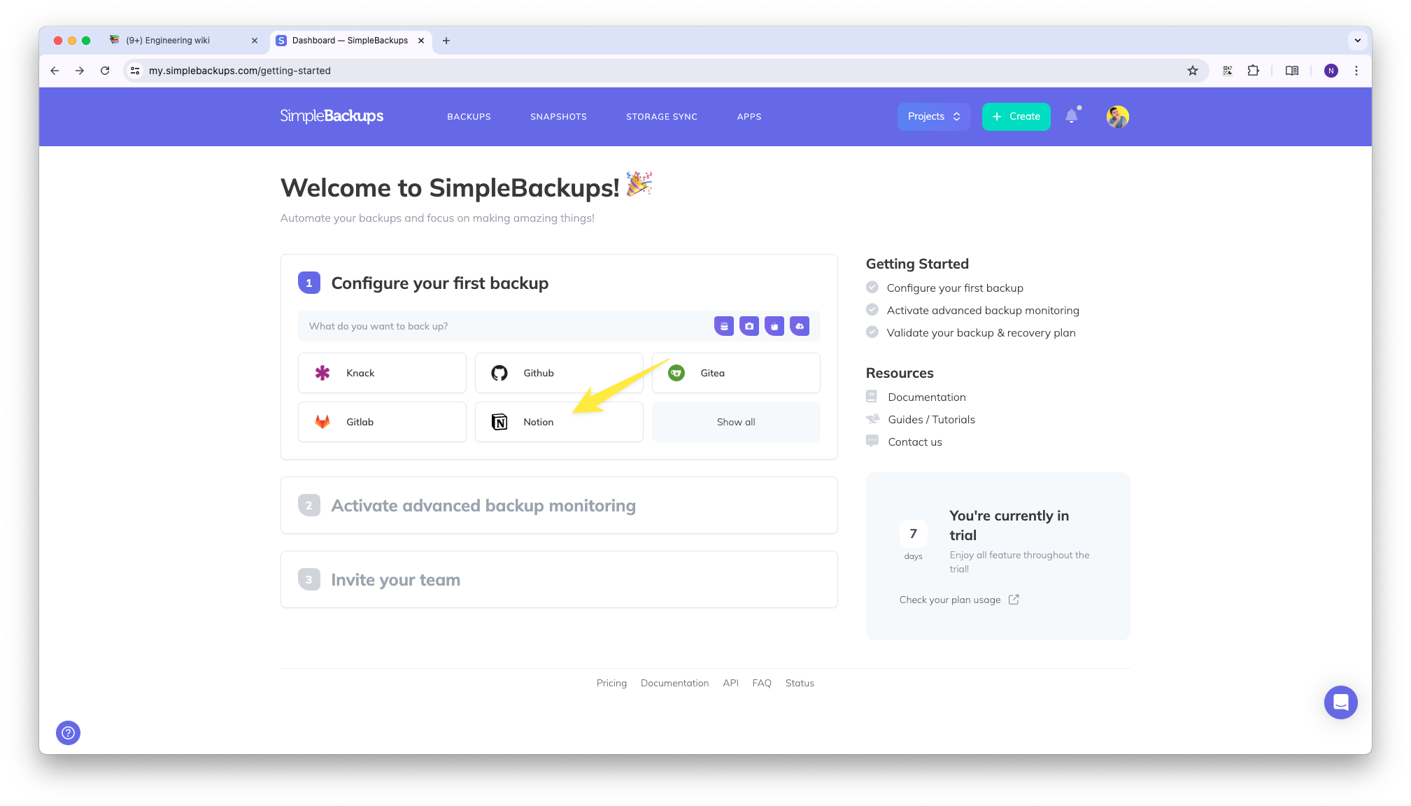This screenshot has height=806, width=1411.
Task: Open the SNAPSHOTS menu item
Action: pyautogui.click(x=558, y=116)
